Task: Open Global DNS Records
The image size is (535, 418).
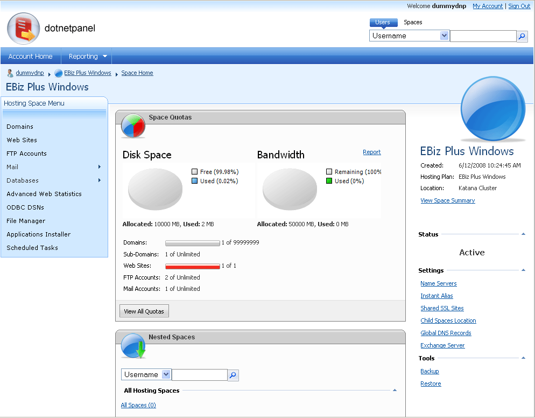Action: [446, 333]
